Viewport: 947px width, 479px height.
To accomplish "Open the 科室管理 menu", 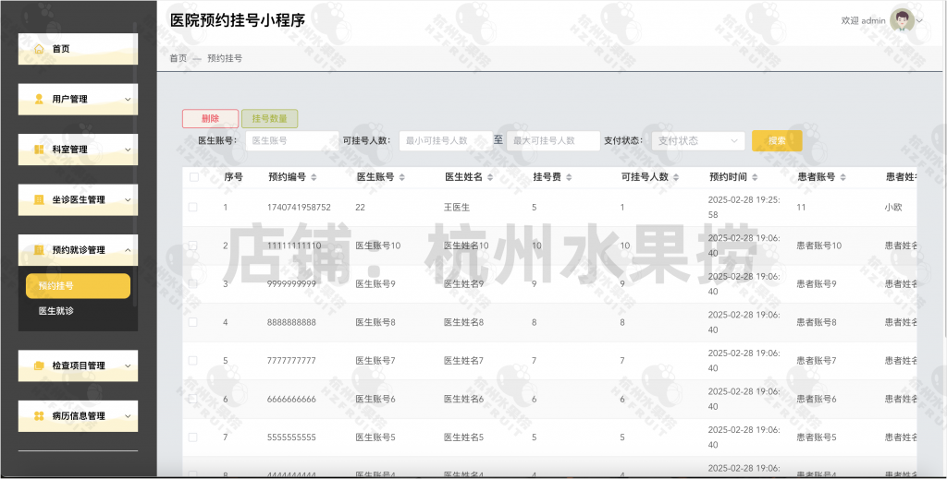I will click(x=78, y=150).
